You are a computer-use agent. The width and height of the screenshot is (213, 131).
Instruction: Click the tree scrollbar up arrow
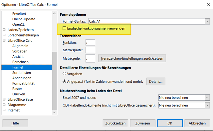tap(55, 13)
